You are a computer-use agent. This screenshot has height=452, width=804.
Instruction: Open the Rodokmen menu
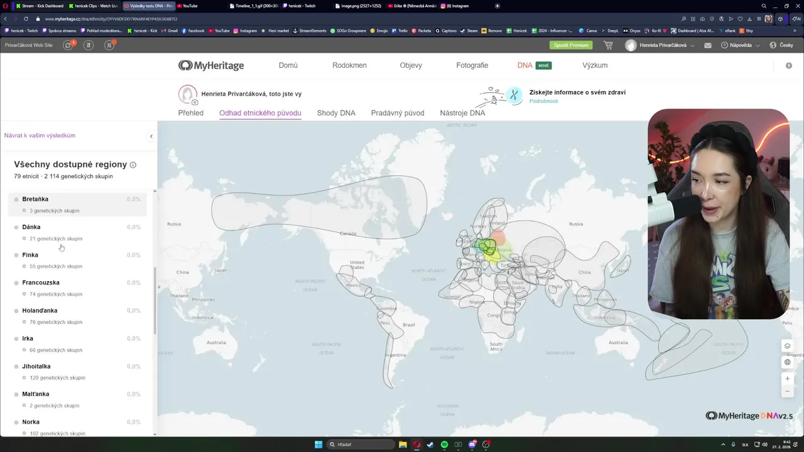click(349, 65)
